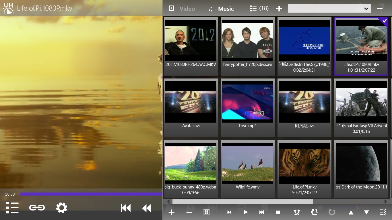The image size is (392, 220).
Task: Expand the playlist selection dropdown
Action: (366, 9)
